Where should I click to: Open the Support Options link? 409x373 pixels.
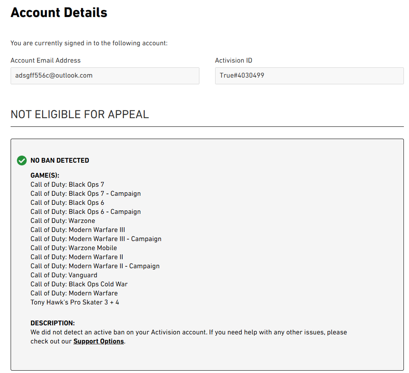point(99,341)
